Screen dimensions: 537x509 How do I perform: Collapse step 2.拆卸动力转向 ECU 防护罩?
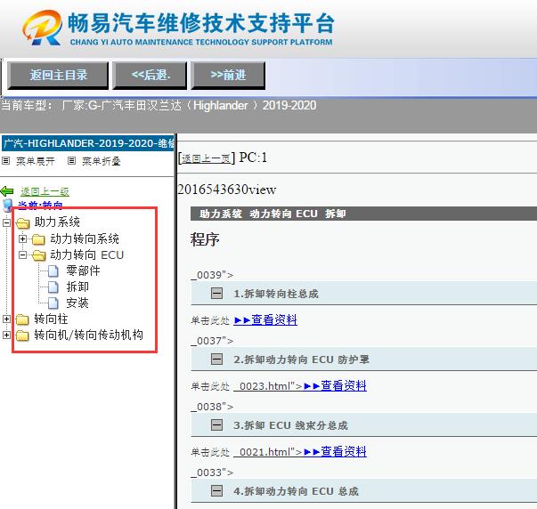(216, 360)
